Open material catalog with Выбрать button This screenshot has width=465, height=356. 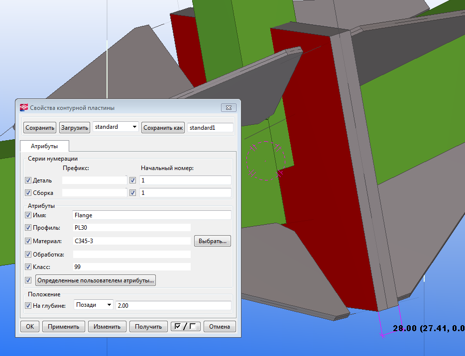[x=212, y=241]
